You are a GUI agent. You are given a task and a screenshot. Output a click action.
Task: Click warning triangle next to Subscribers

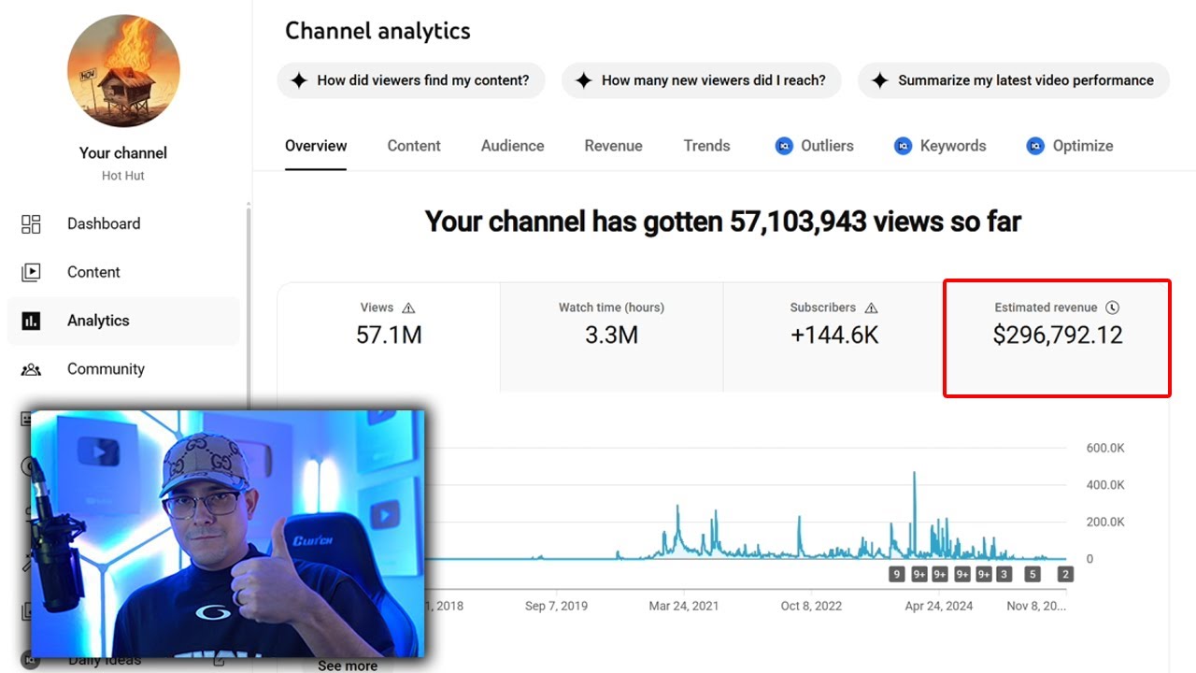coord(871,308)
